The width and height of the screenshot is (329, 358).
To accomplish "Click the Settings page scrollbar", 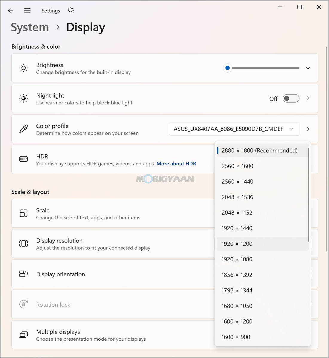I will [327, 149].
